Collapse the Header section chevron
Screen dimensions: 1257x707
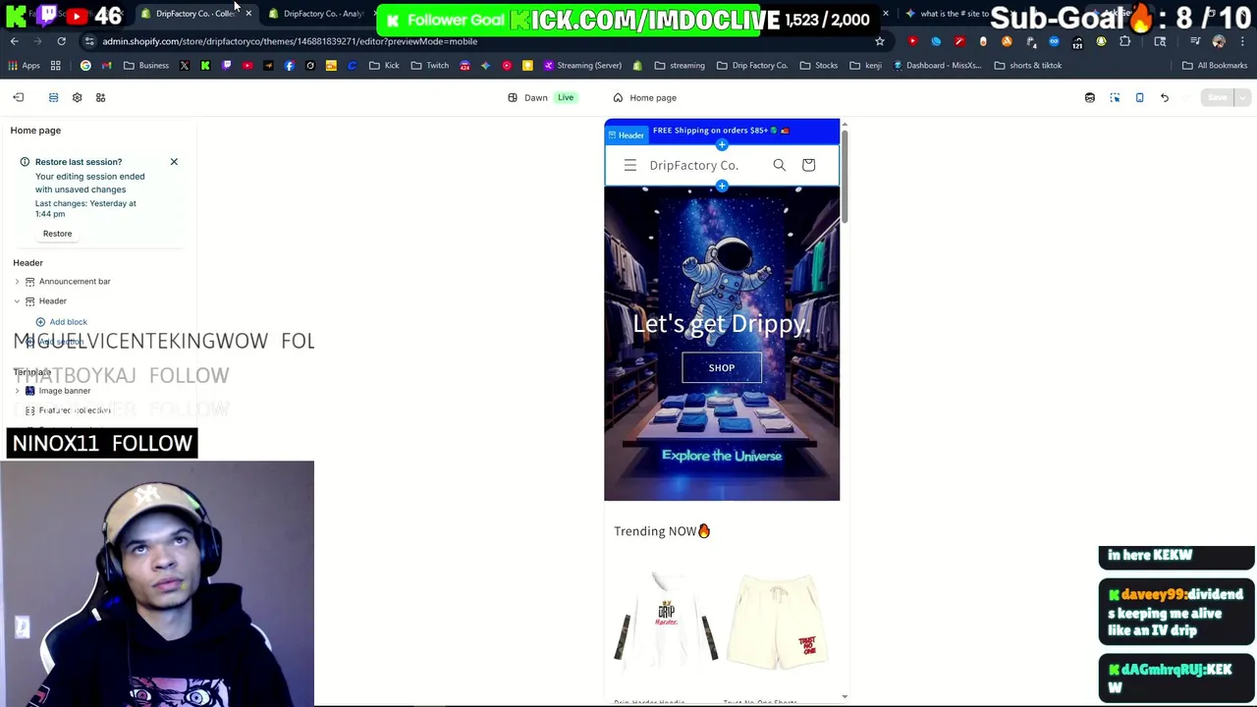pyautogui.click(x=17, y=301)
